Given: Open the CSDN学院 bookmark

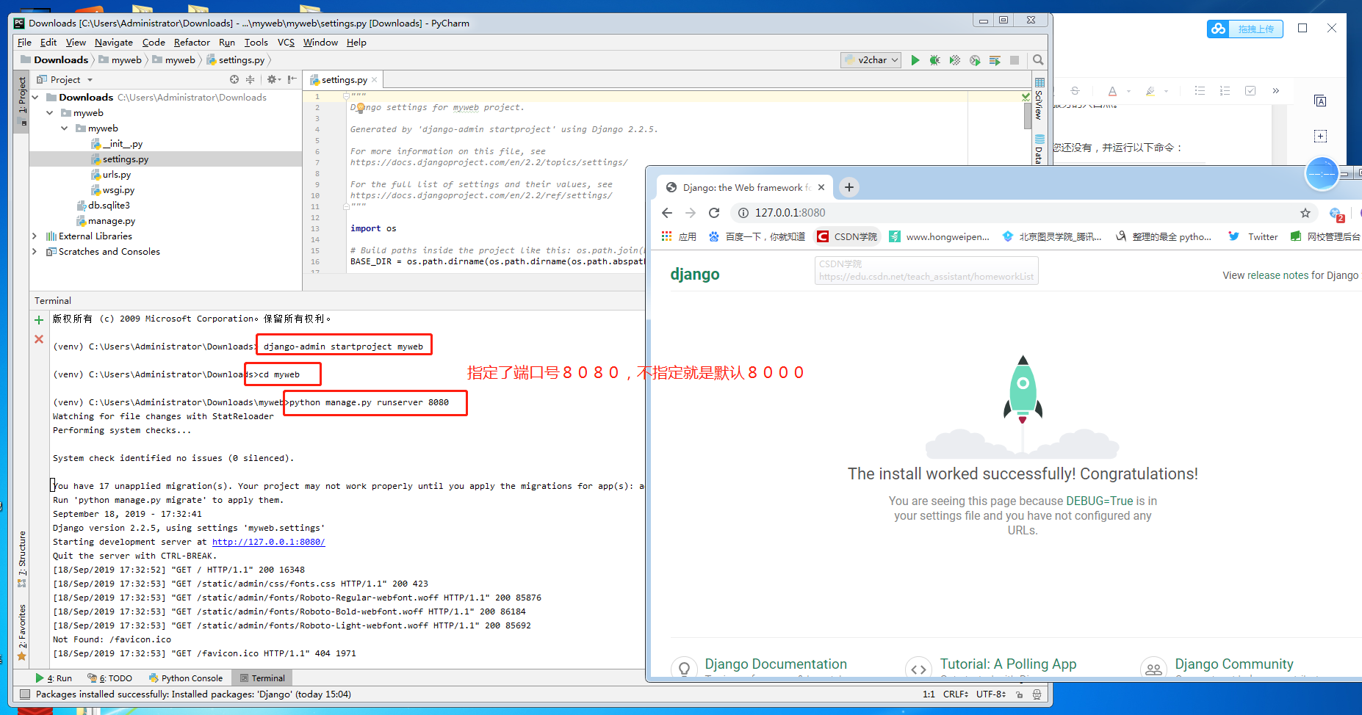Looking at the screenshot, I should pyautogui.click(x=847, y=236).
